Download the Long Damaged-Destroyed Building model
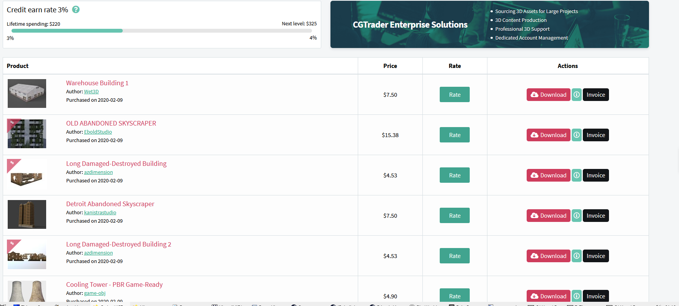Viewport: 679px width, 306px height. click(x=548, y=175)
